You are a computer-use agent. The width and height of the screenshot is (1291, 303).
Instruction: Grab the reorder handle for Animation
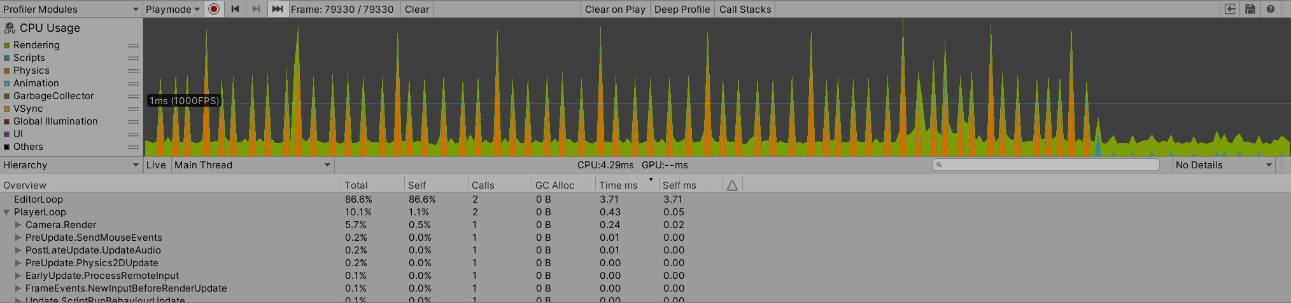[x=133, y=83]
